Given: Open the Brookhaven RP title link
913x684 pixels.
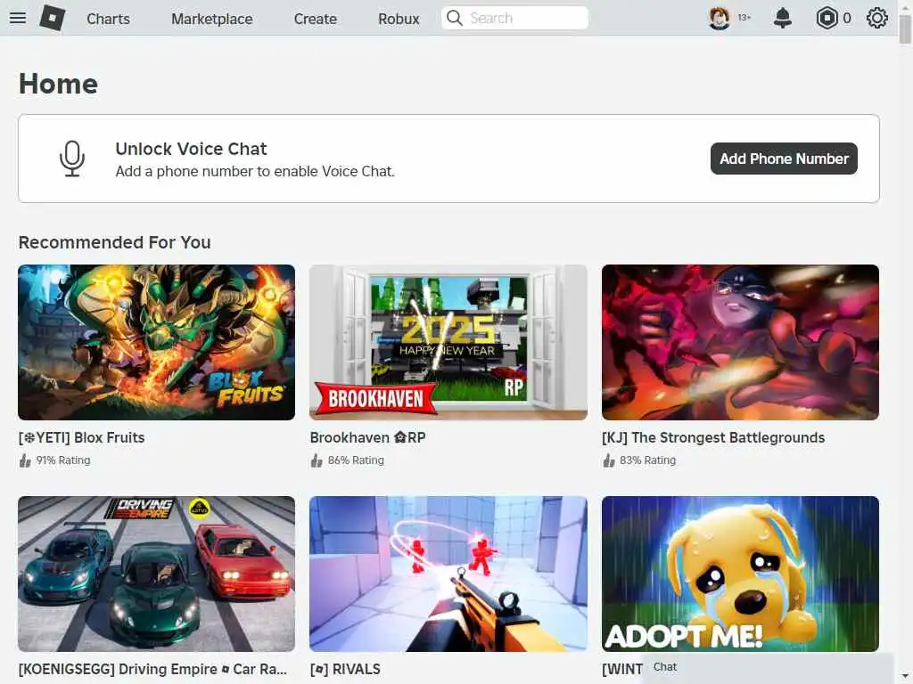Looking at the screenshot, I should click(x=367, y=437).
